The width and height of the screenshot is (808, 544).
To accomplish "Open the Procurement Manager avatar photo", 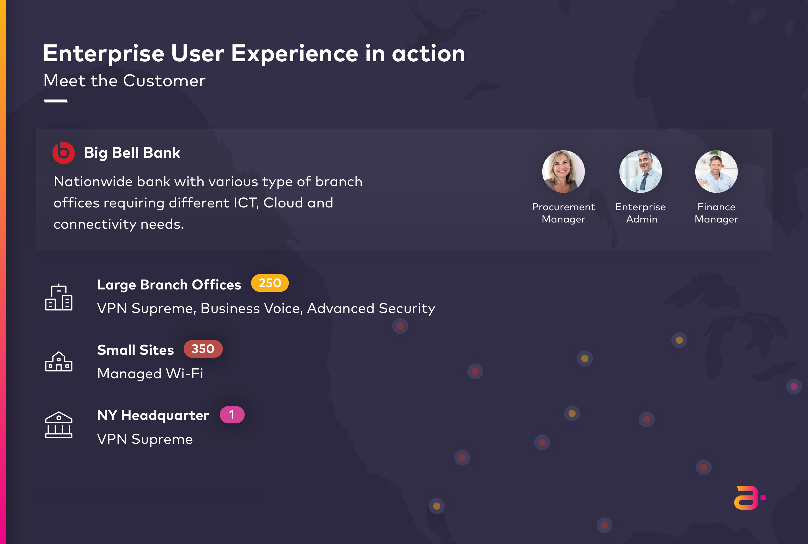I will [x=563, y=171].
